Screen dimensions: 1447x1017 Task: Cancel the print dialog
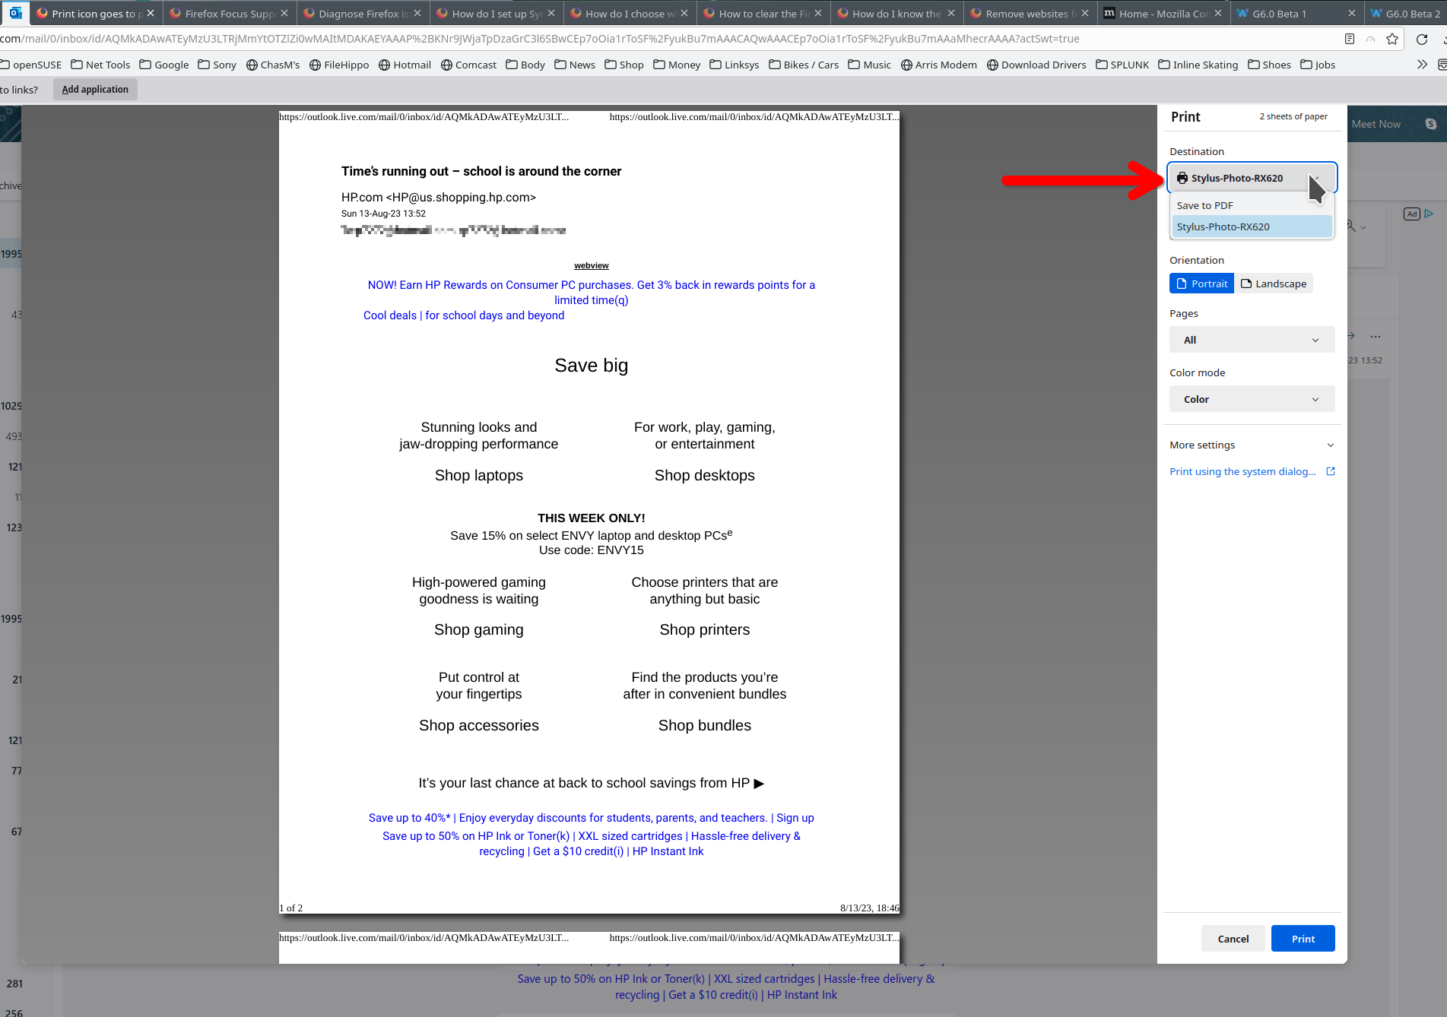tap(1233, 939)
